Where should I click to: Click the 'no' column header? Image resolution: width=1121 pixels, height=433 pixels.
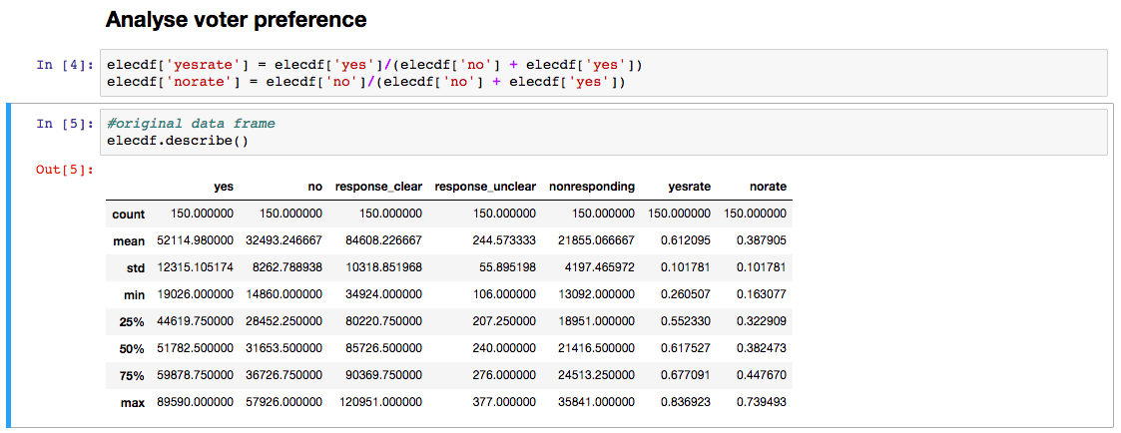point(313,187)
